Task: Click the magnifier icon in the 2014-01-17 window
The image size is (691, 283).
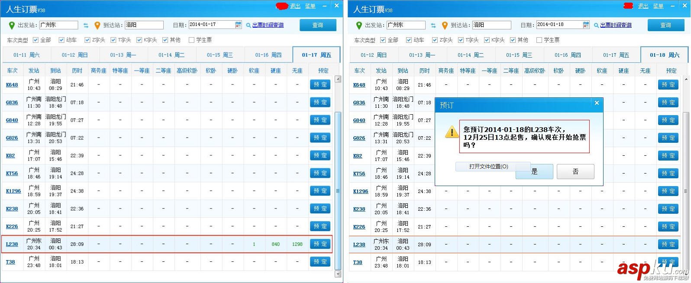Action: [249, 25]
